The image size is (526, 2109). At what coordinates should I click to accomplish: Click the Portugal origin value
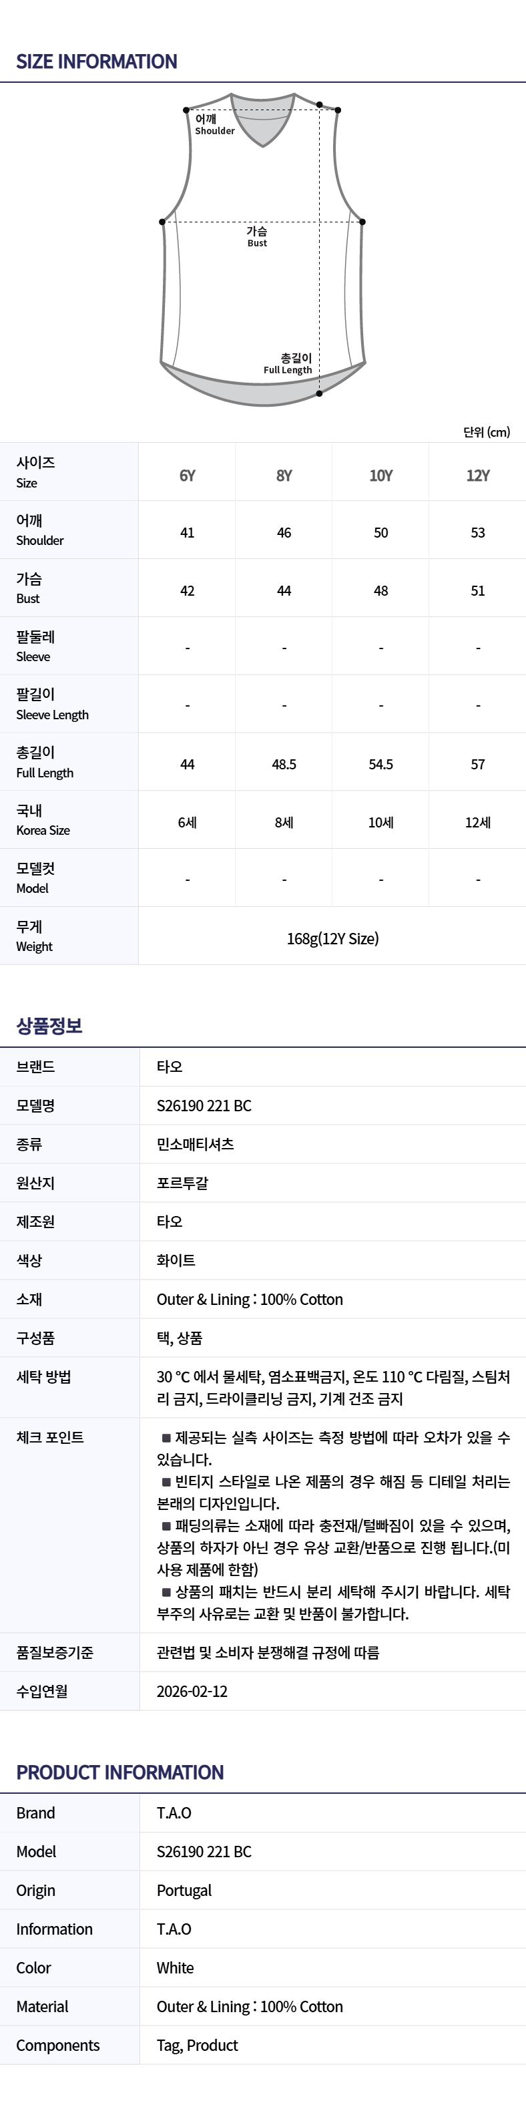184,1891
